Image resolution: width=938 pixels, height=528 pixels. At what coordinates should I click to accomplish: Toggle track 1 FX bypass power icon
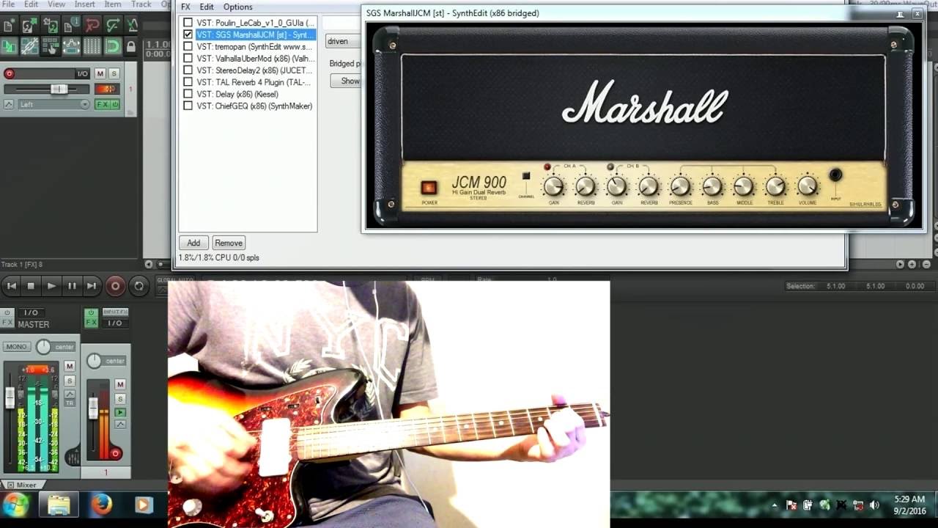pyautogui.click(x=115, y=104)
